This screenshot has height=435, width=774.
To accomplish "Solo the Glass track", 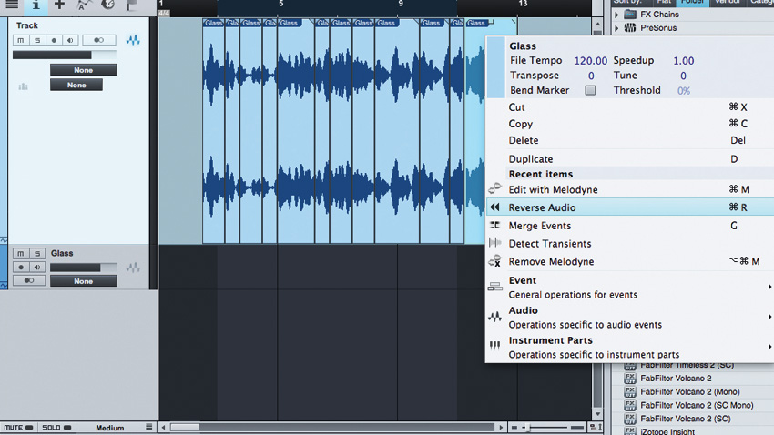I will (x=37, y=253).
